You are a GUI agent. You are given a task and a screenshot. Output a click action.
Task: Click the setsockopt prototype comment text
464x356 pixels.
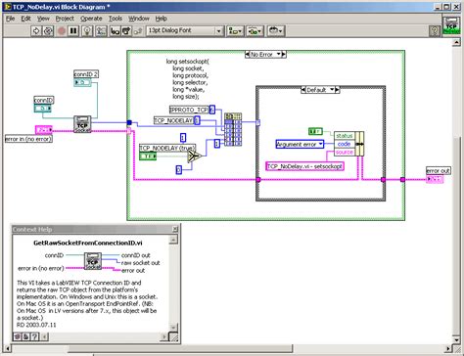point(188,79)
